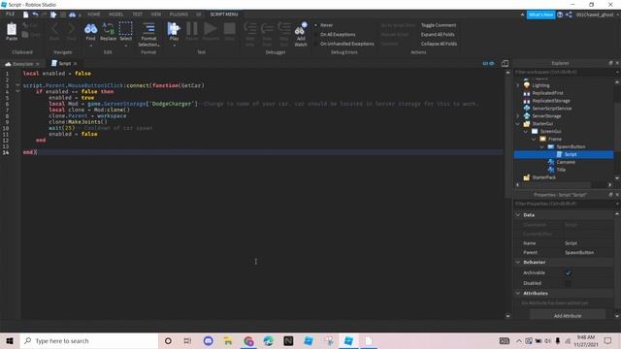This screenshot has height=349, width=621.
Task: Switch to the VIEW ribbon tab
Action: click(156, 15)
